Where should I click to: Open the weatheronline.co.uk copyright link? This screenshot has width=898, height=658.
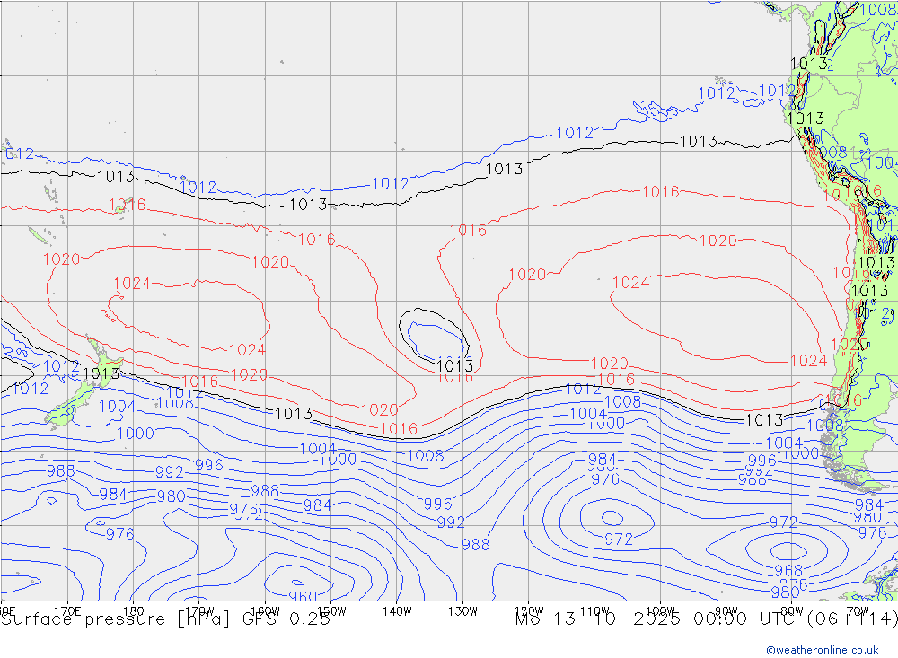point(823,649)
